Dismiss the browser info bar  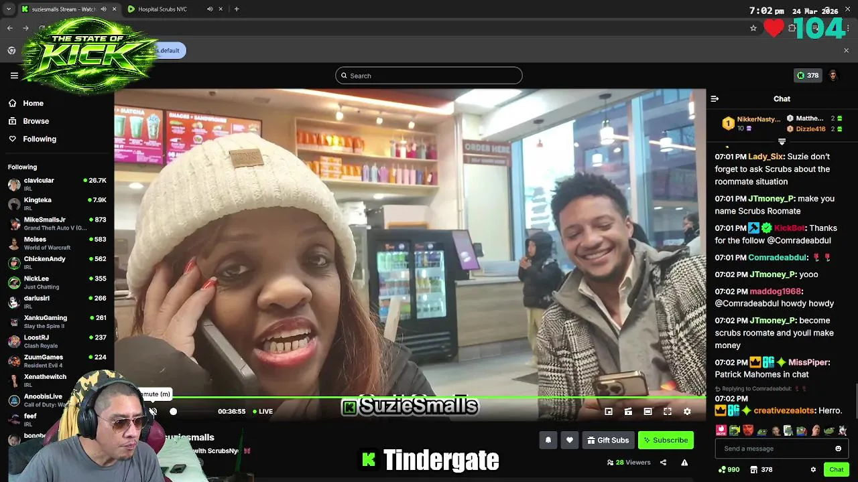point(846,50)
